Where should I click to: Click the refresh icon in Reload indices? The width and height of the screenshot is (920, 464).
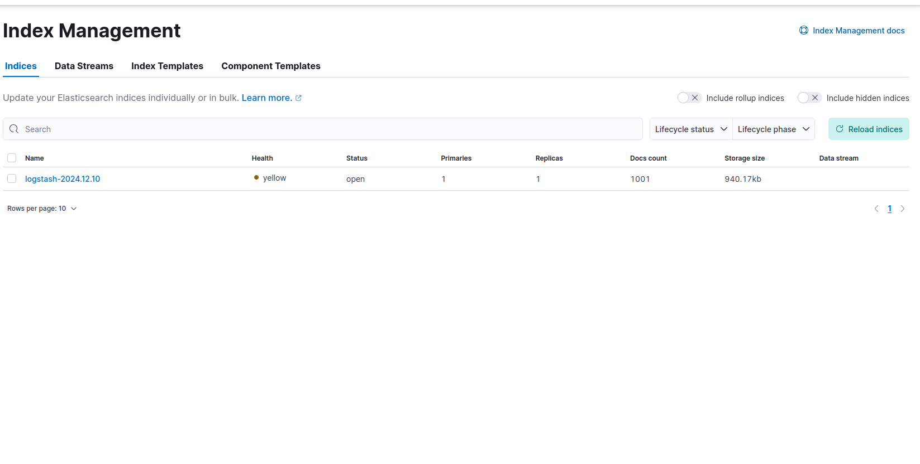[x=839, y=129]
